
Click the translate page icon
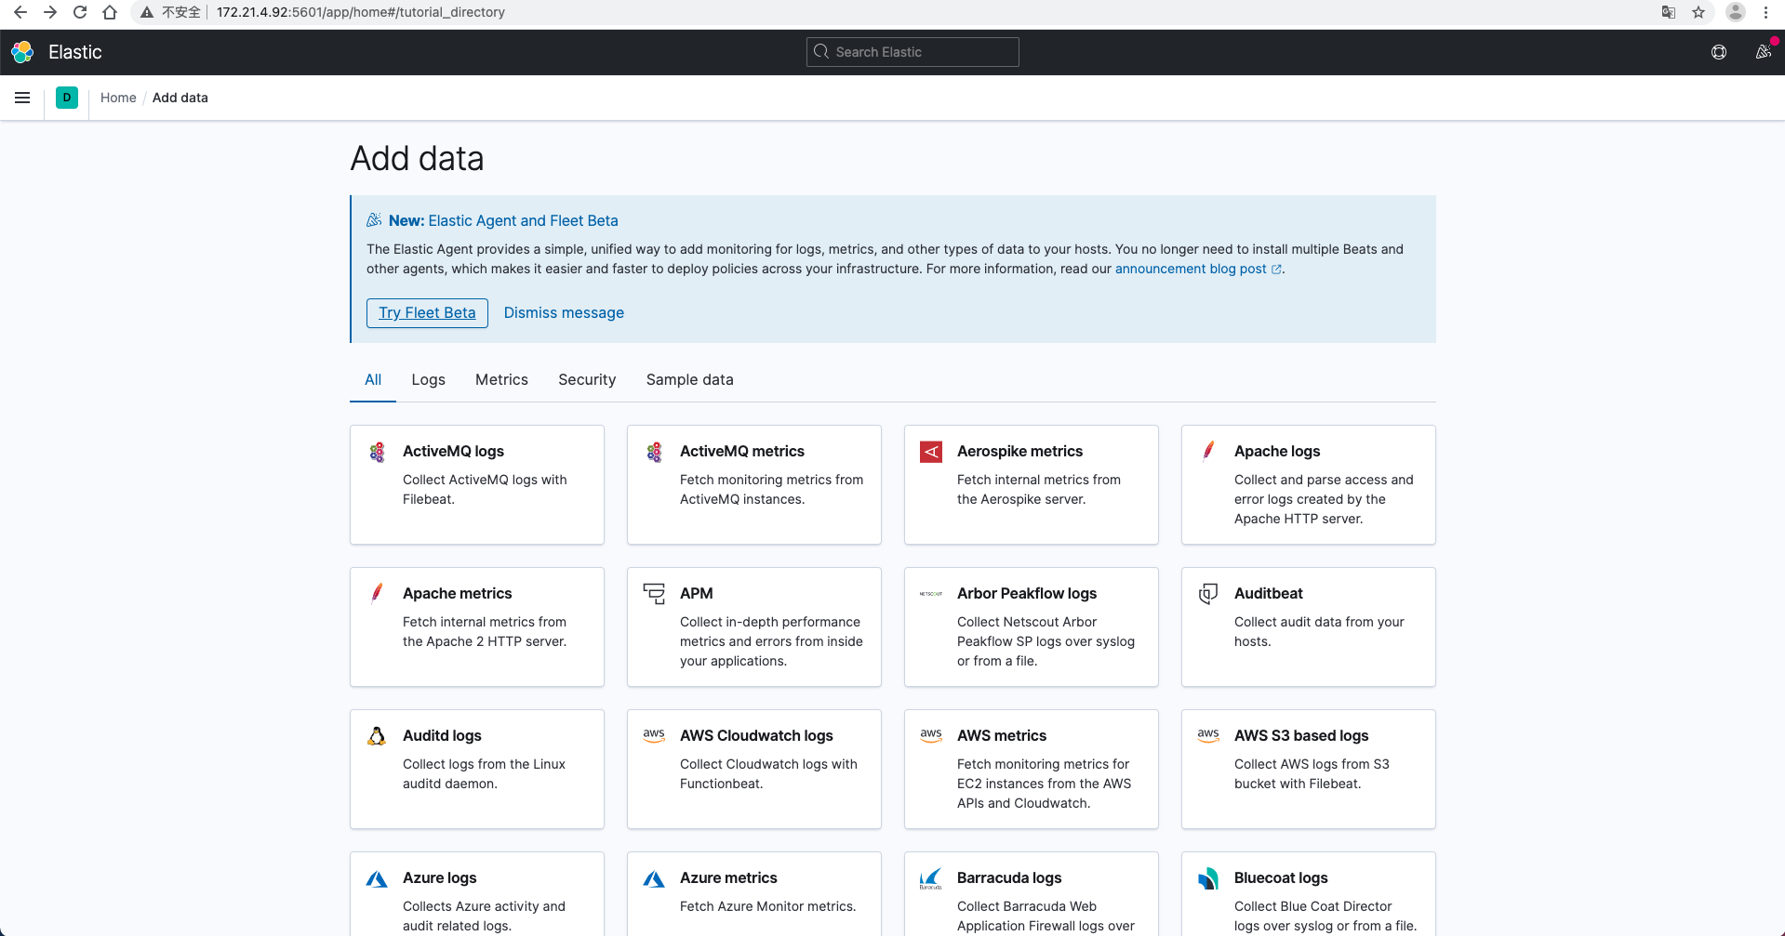pos(1669,12)
